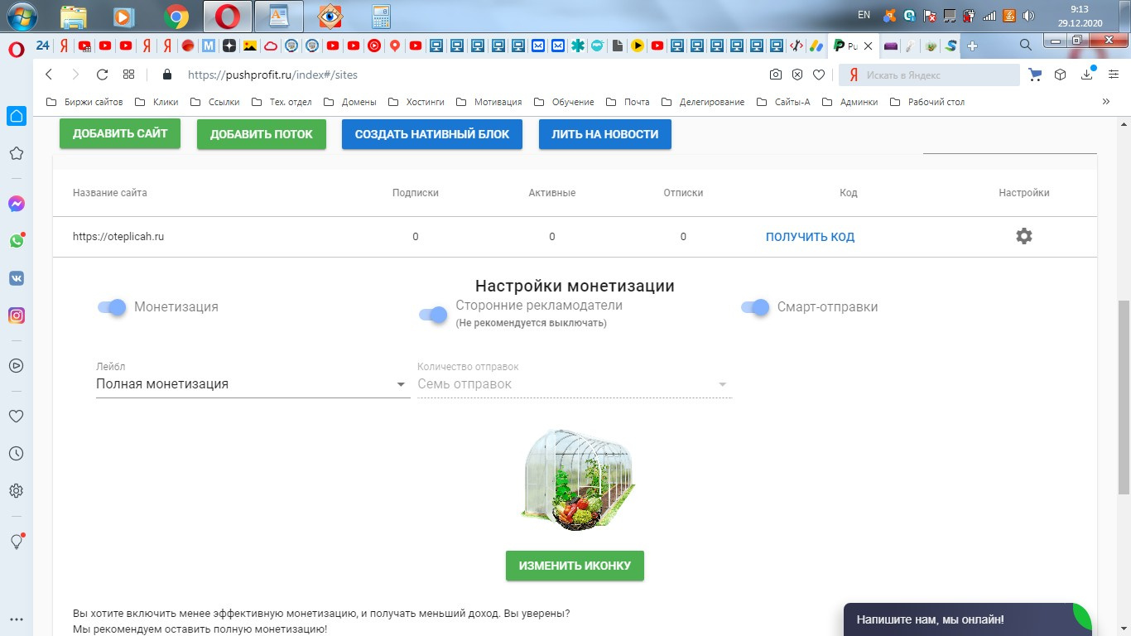Expand the Тех. отдел bookmarks folder
The height and width of the screenshot is (636, 1131).
[281, 102]
